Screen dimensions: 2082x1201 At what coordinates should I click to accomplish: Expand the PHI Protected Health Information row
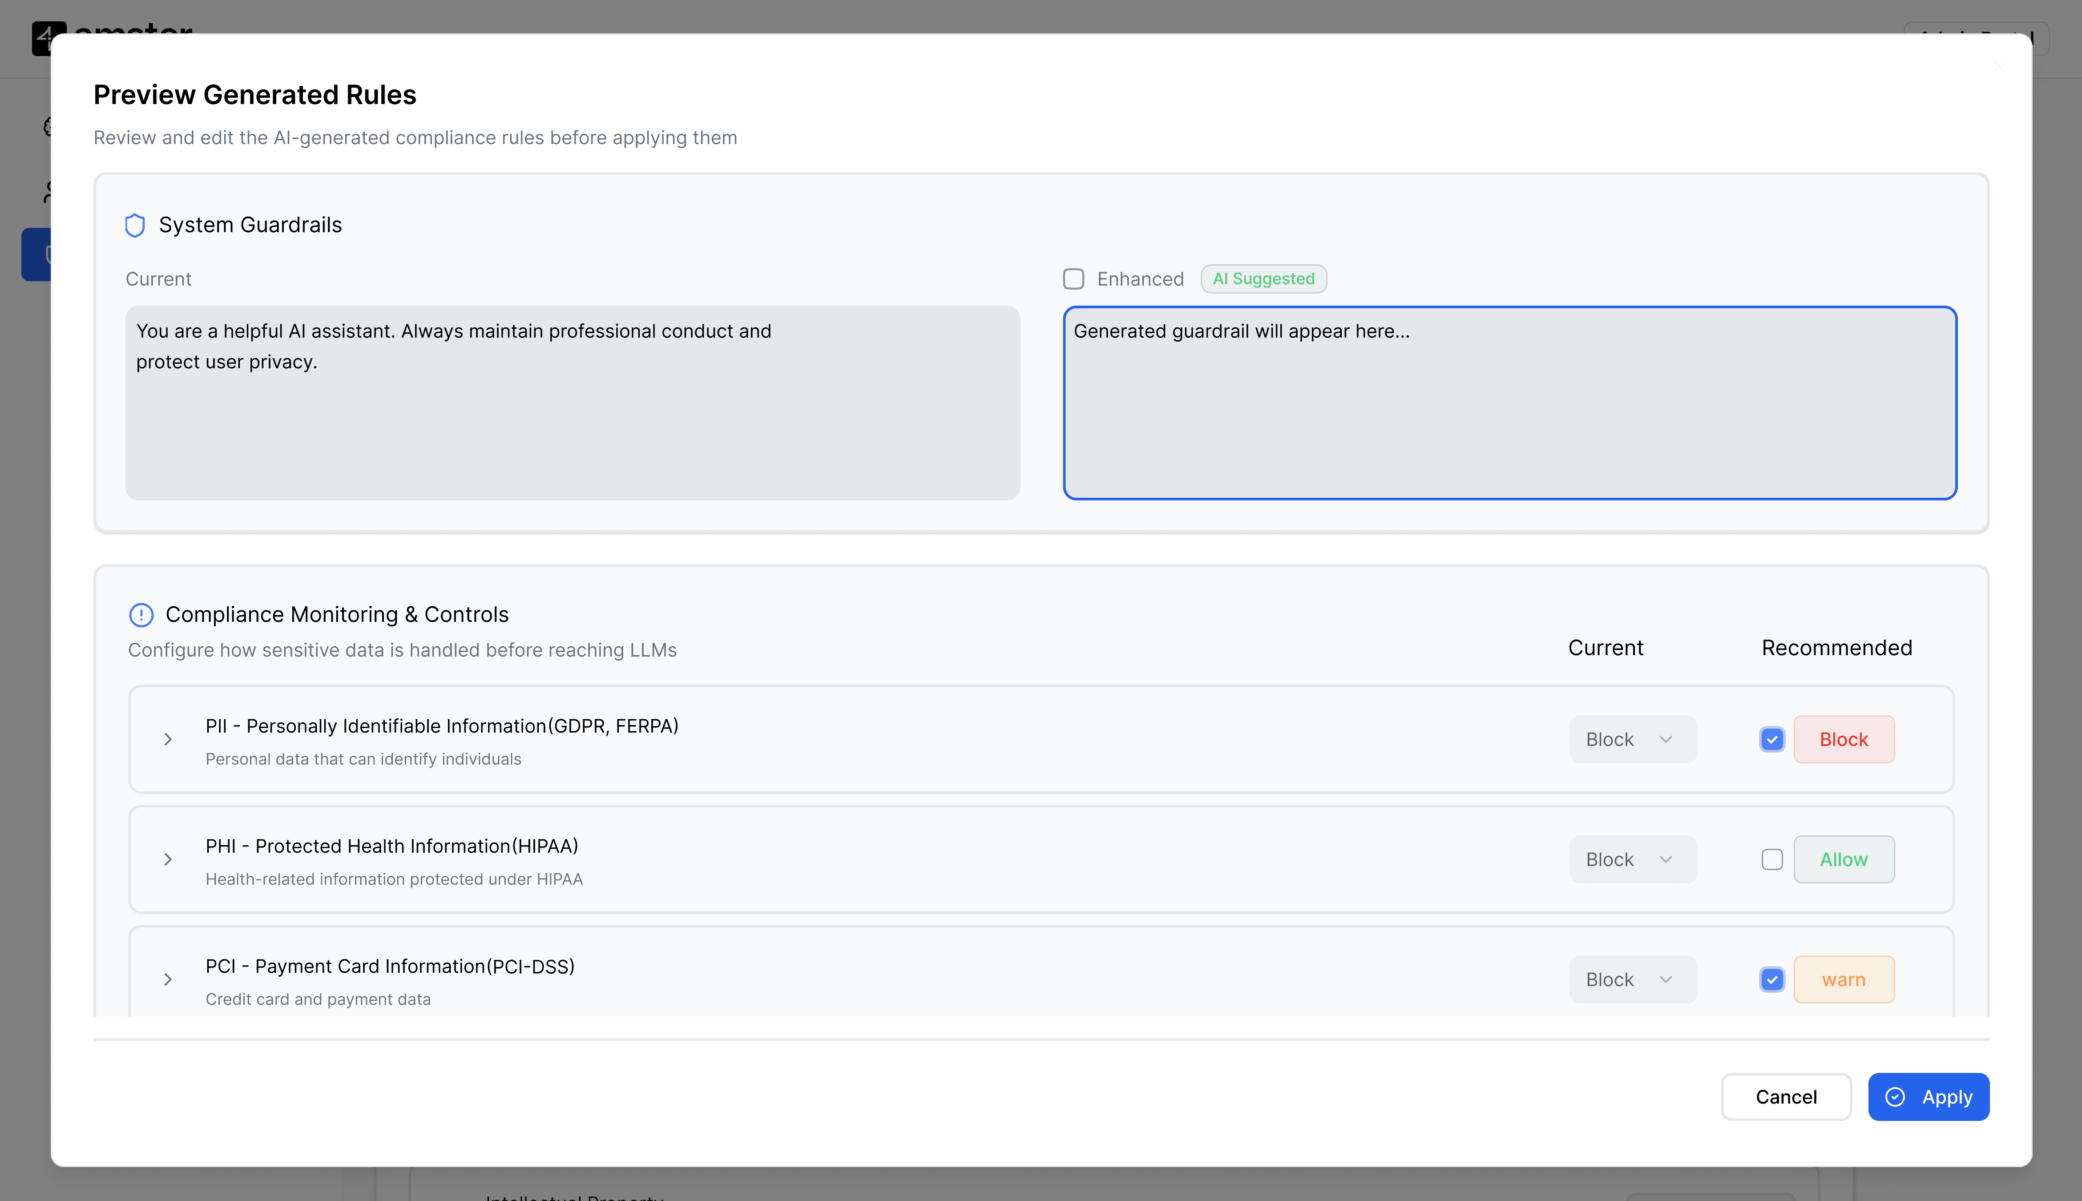click(167, 859)
